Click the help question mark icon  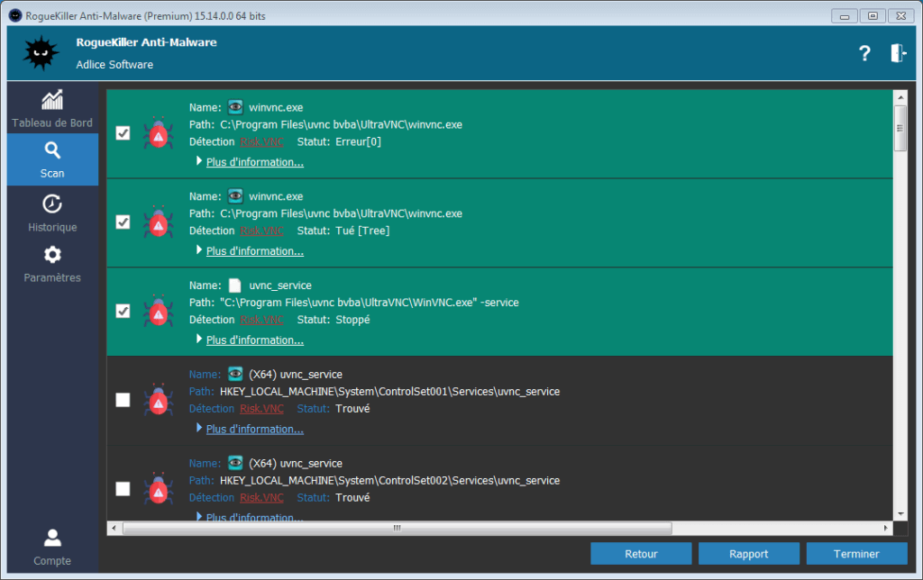(864, 53)
